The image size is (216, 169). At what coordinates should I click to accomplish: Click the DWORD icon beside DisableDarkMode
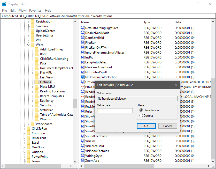(83, 33)
